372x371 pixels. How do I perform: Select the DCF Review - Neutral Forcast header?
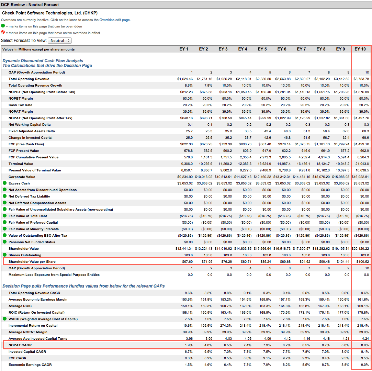tap(30, 5)
